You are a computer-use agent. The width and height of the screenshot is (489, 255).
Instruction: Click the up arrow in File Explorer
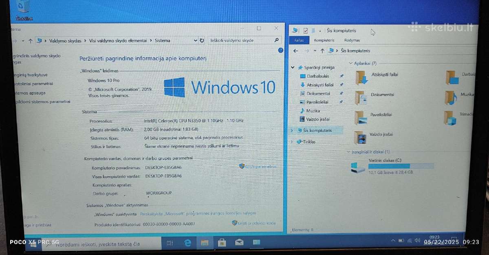[x=322, y=51]
